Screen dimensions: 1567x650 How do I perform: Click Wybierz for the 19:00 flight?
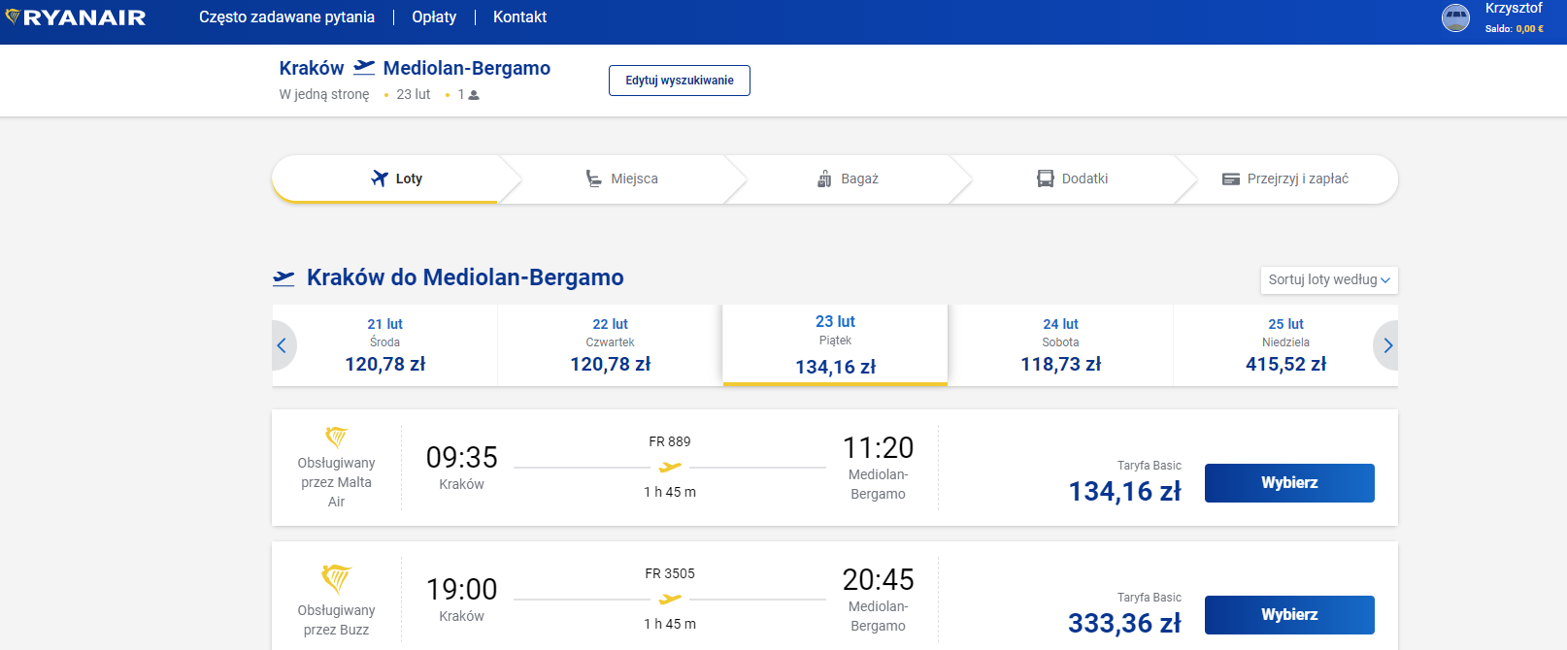point(1289,615)
